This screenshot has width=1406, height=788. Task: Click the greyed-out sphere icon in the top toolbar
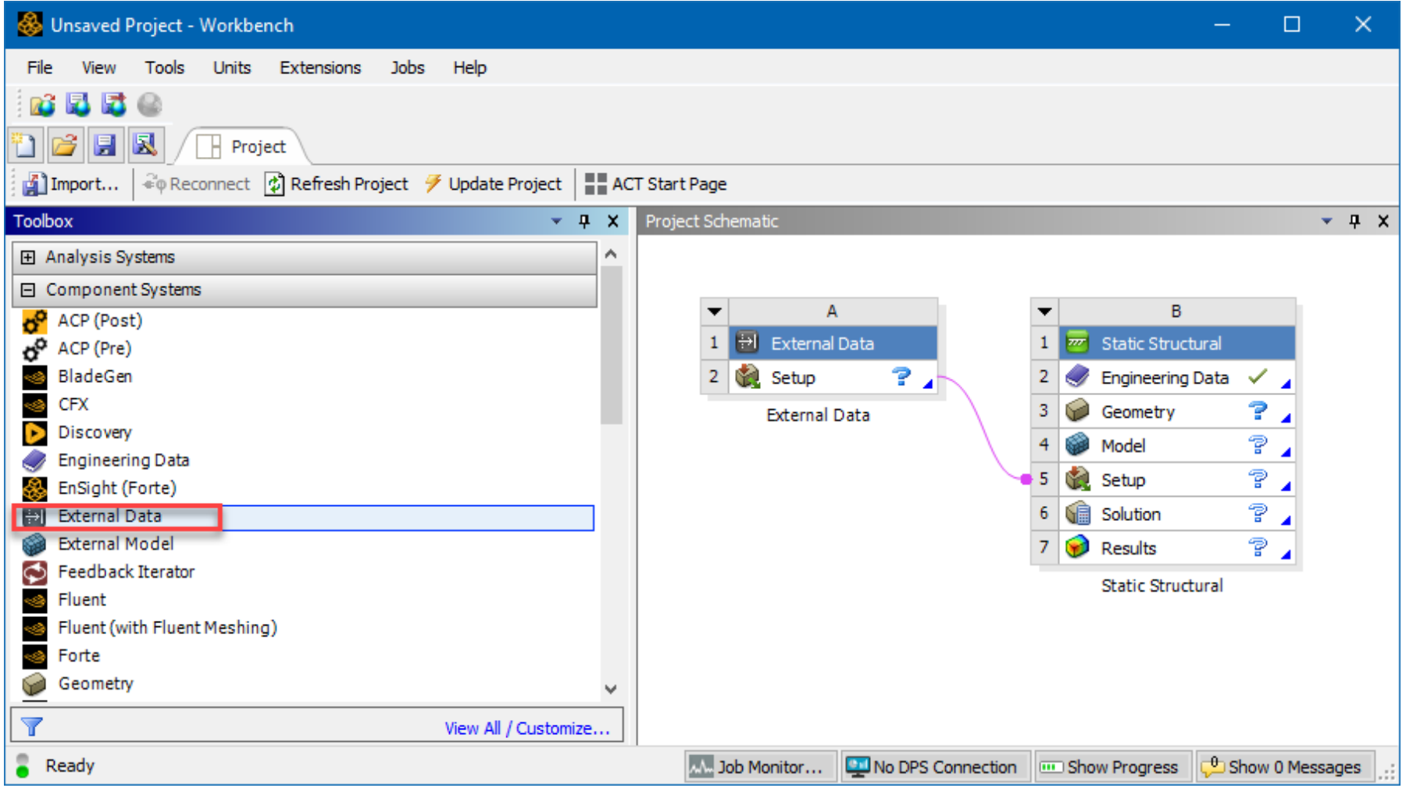[149, 104]
